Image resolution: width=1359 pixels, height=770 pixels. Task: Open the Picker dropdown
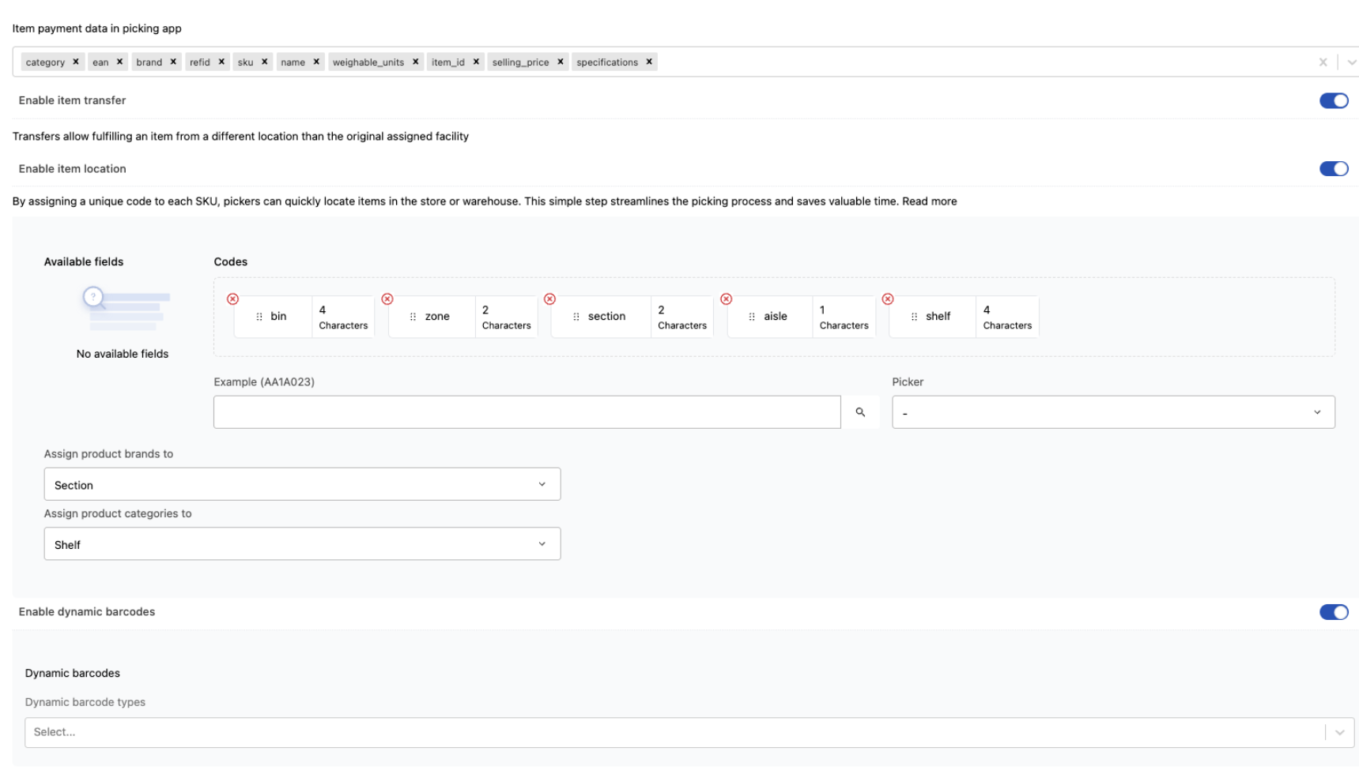coord(1112,412)
